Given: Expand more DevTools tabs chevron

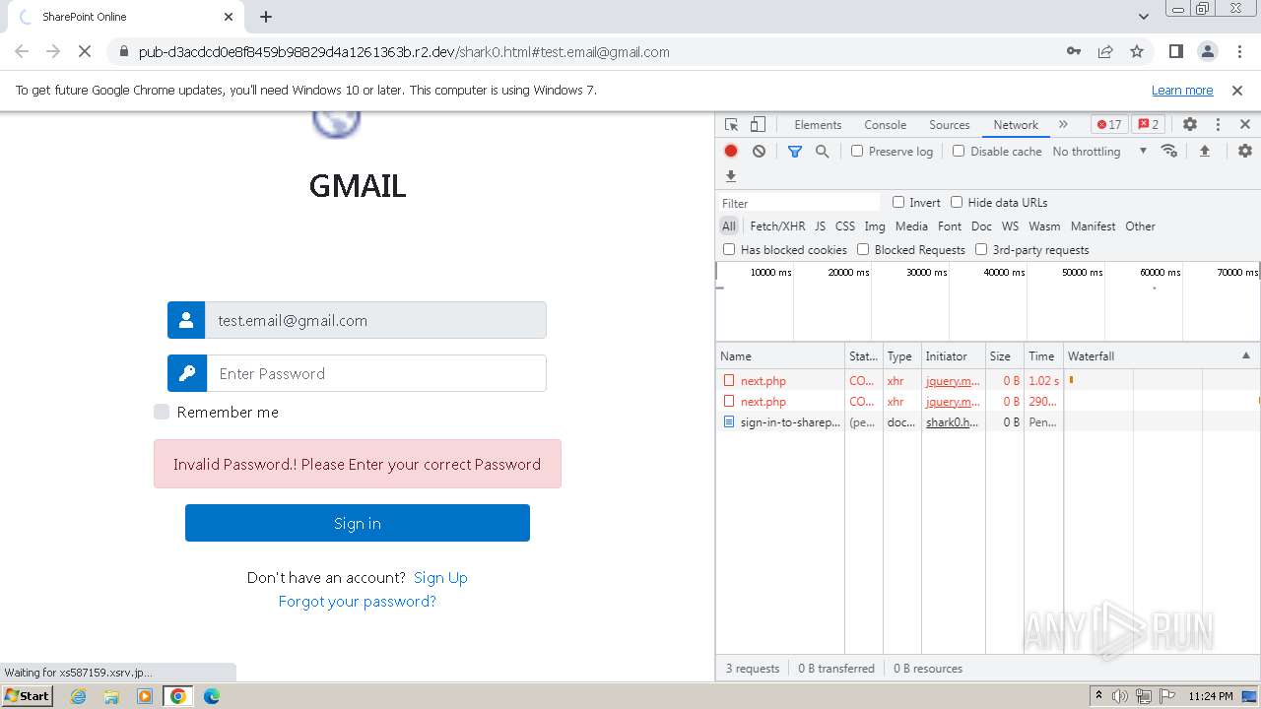Looking at the screenshot, I should click(1063, 125).
